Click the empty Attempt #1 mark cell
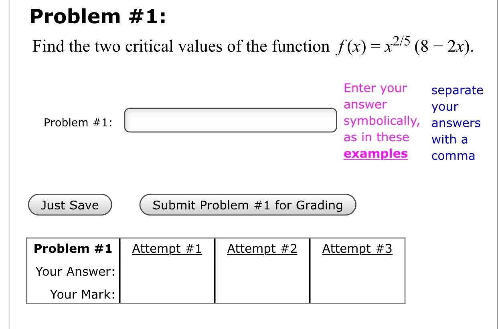Viewport: 498px width, 329px height. click(167, 293)
